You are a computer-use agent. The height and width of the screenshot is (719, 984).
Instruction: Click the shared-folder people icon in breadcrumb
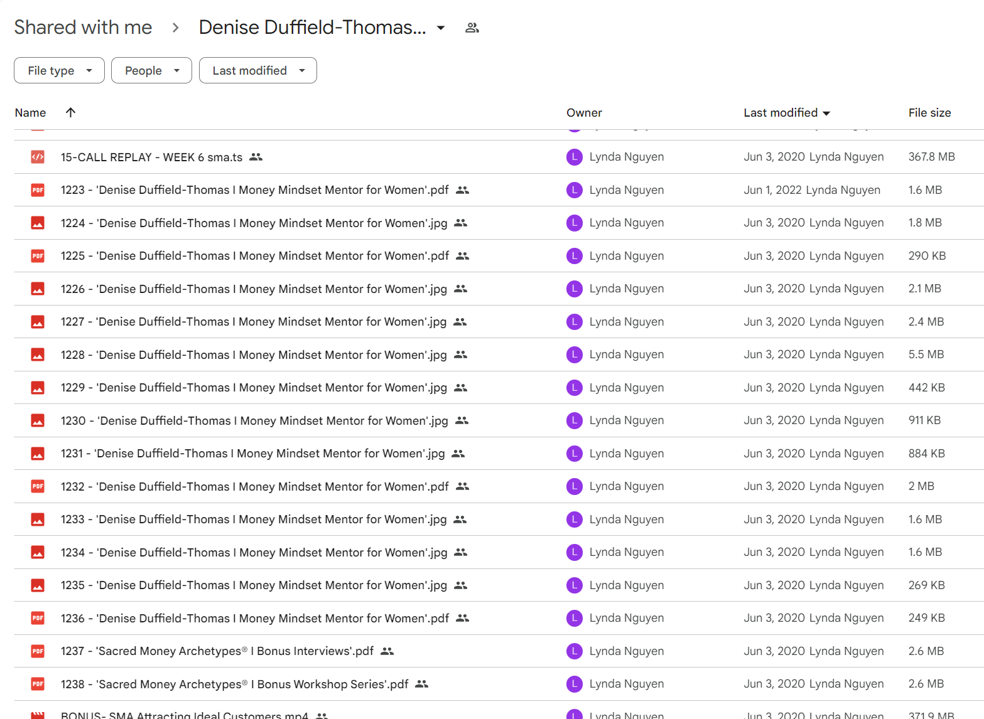tap(472, 28)
